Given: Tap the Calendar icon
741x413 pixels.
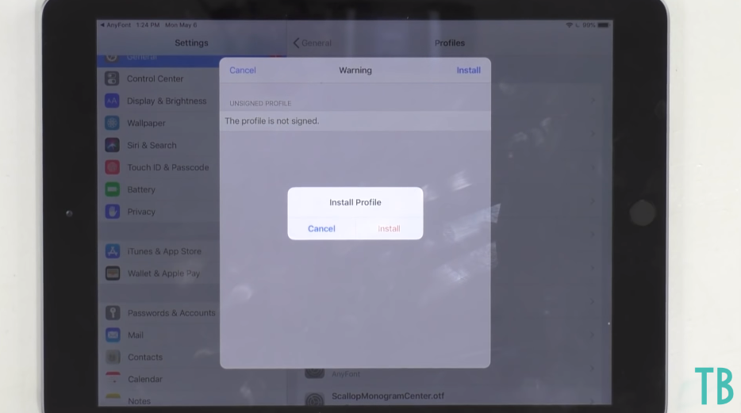Looking at the screenshot, I should click(x=113, y=379).
